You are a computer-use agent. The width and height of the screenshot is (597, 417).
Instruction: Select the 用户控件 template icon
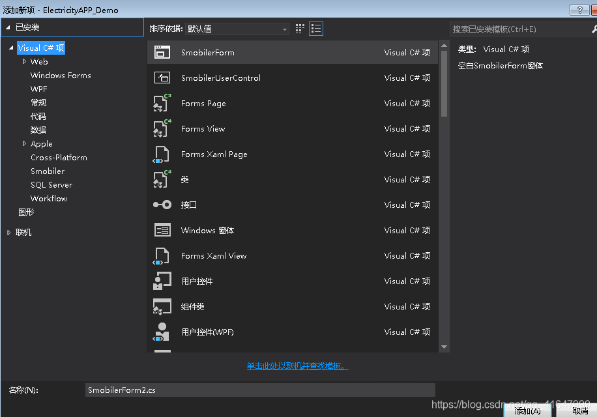pos(162,281)
